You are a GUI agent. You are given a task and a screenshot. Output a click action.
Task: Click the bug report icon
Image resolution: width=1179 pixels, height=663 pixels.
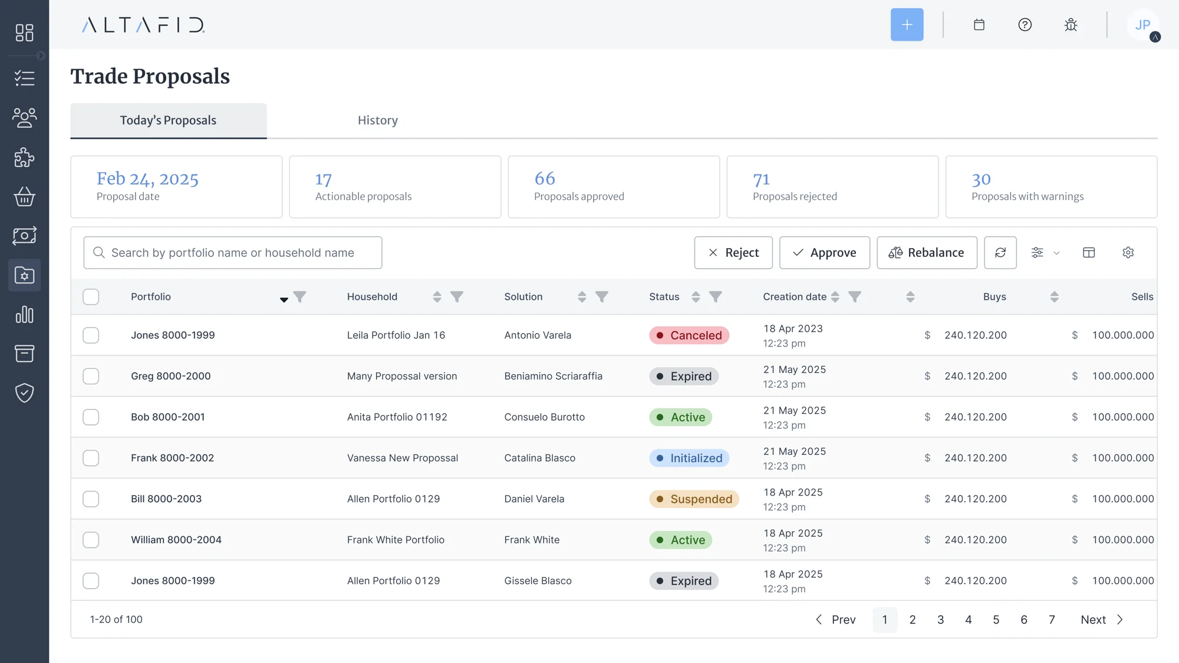1071,25
